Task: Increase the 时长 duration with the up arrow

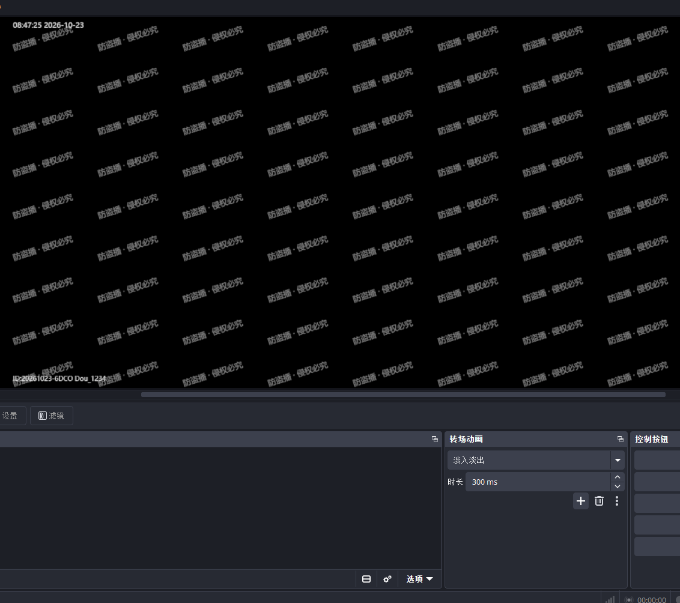Action: click(x=618, y=477)
